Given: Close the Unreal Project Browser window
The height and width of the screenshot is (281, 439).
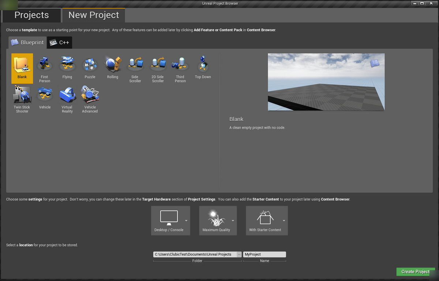Looking at the screenshot, I should point(431,3).
